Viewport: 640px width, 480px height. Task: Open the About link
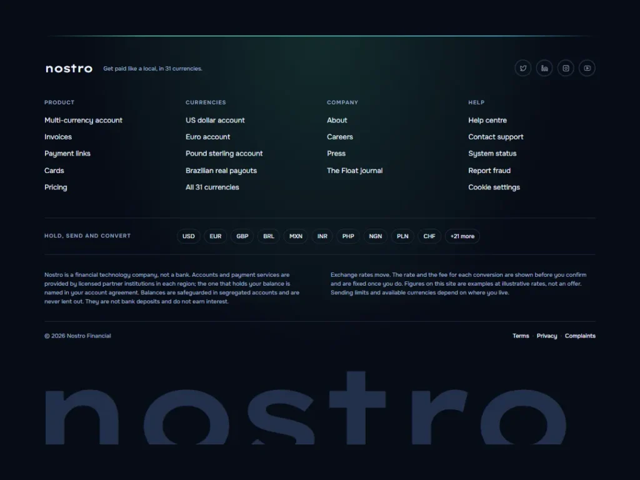click(x=337, y=120)
